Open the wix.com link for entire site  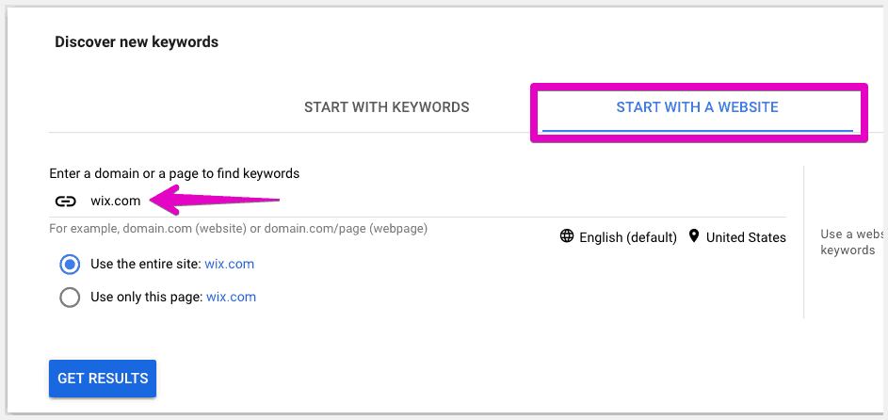pyautogui.click(x=230, y=265)
